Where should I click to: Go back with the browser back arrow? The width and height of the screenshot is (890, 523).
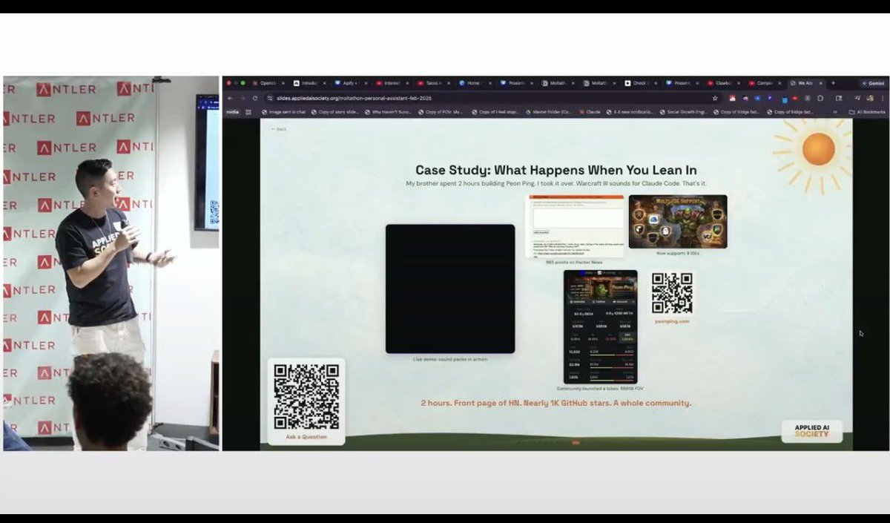point(230,98)
